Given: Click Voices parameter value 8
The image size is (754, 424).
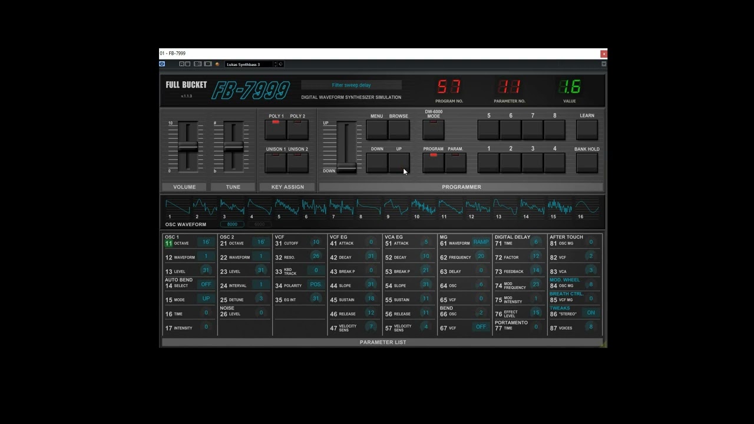Looking at the screenshot, I should pyautogui.click(x=591, y=327).
